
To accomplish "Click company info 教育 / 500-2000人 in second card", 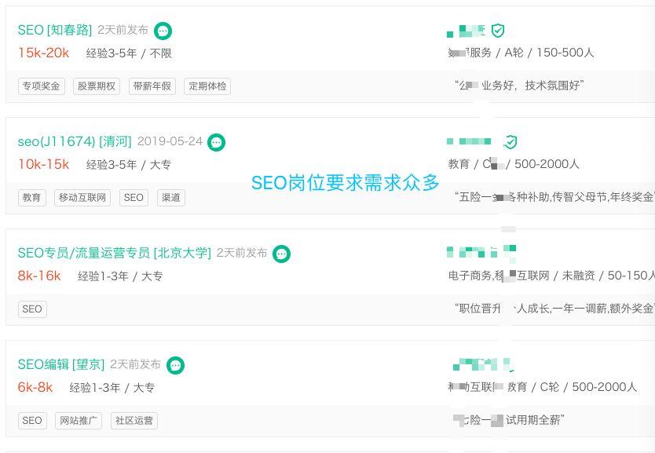I will point(514,165).
